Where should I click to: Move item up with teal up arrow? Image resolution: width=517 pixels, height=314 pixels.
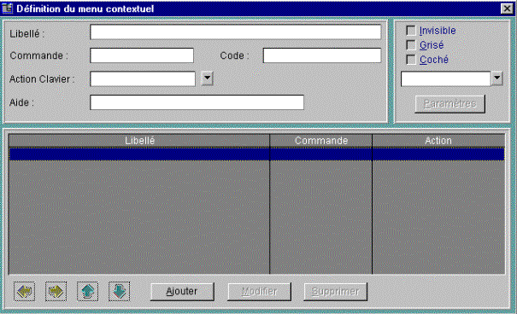click(x=87, y=291)
